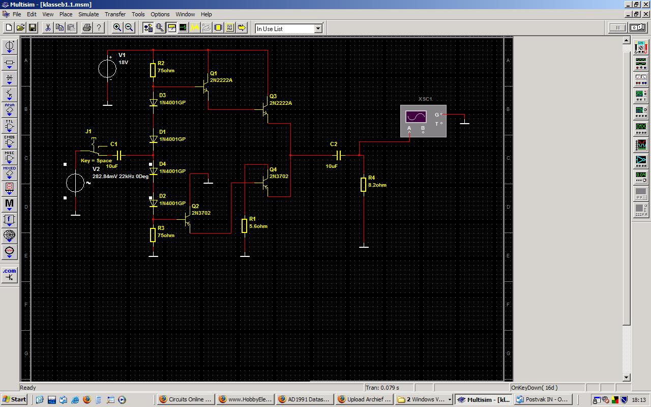This screenshot has width=651, height=407.
Task: Toggle the simulation run switch
Action: [638, 27]
